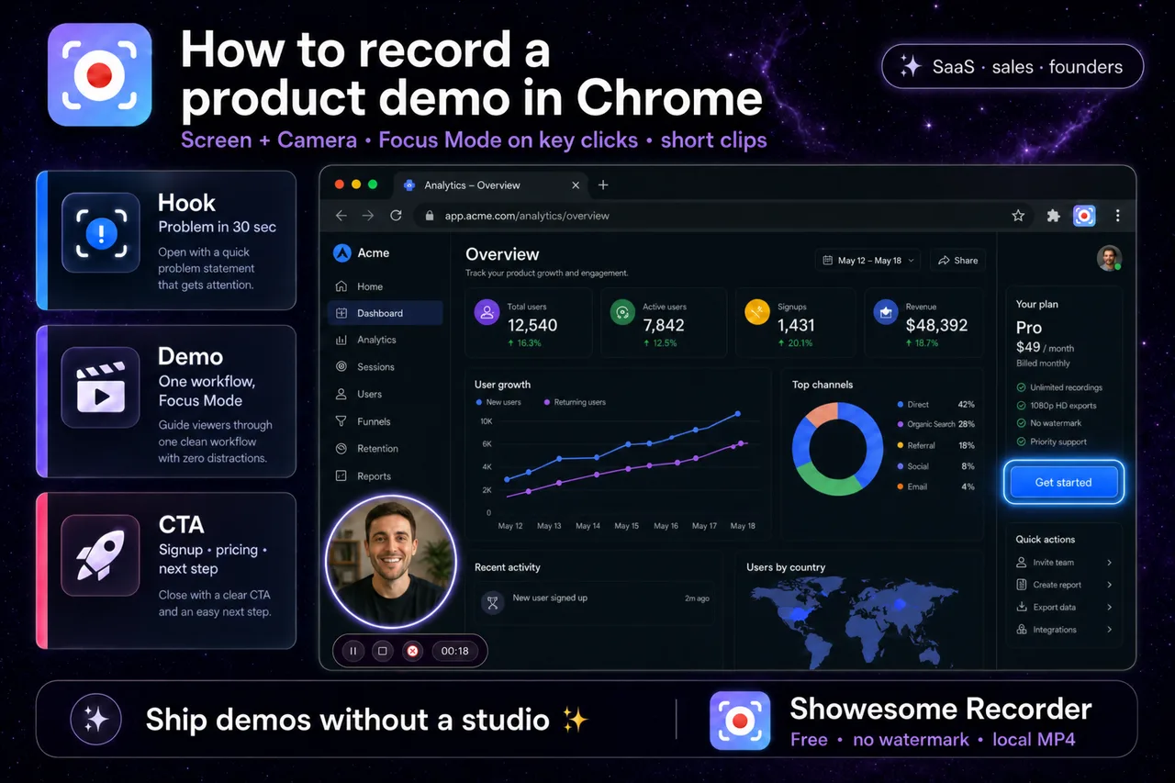Click the Demo clapperboard icon
Viewport: 1175px width, 783px height.
point(101,387)
